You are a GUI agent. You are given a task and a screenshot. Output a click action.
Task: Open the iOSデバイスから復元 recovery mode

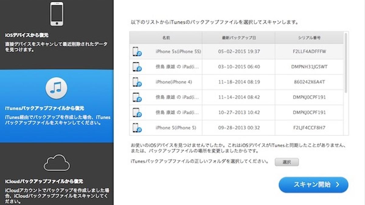coord(57,35)
